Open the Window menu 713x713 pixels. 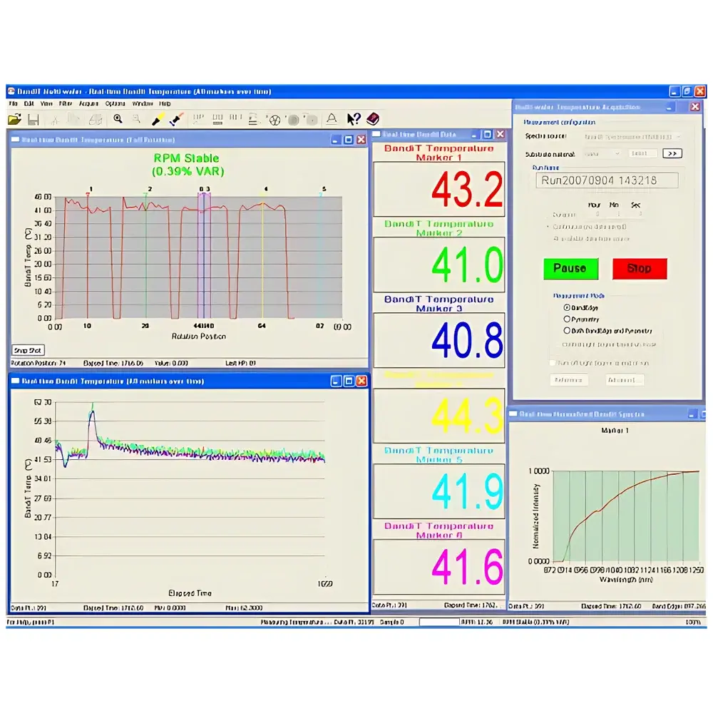[143, 103]
